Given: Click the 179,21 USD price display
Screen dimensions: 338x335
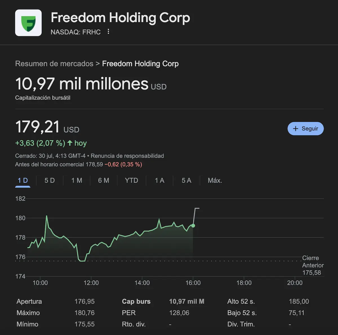Looking at the screenshot, I should pos(47,127).
